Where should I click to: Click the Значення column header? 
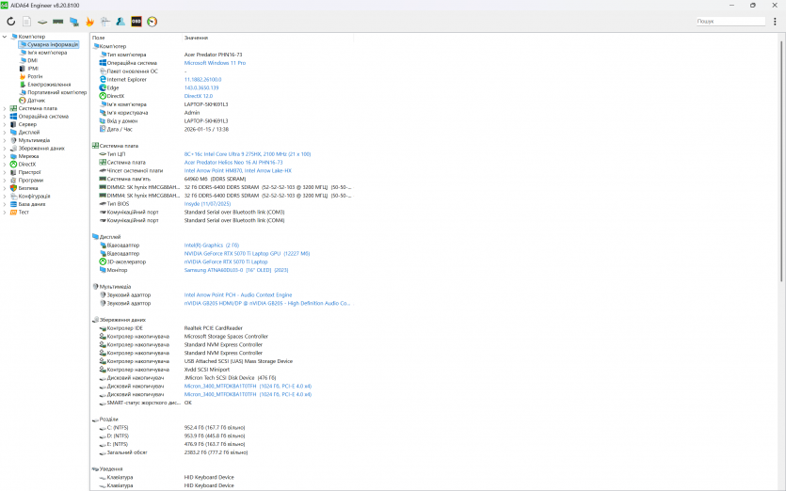197,38
